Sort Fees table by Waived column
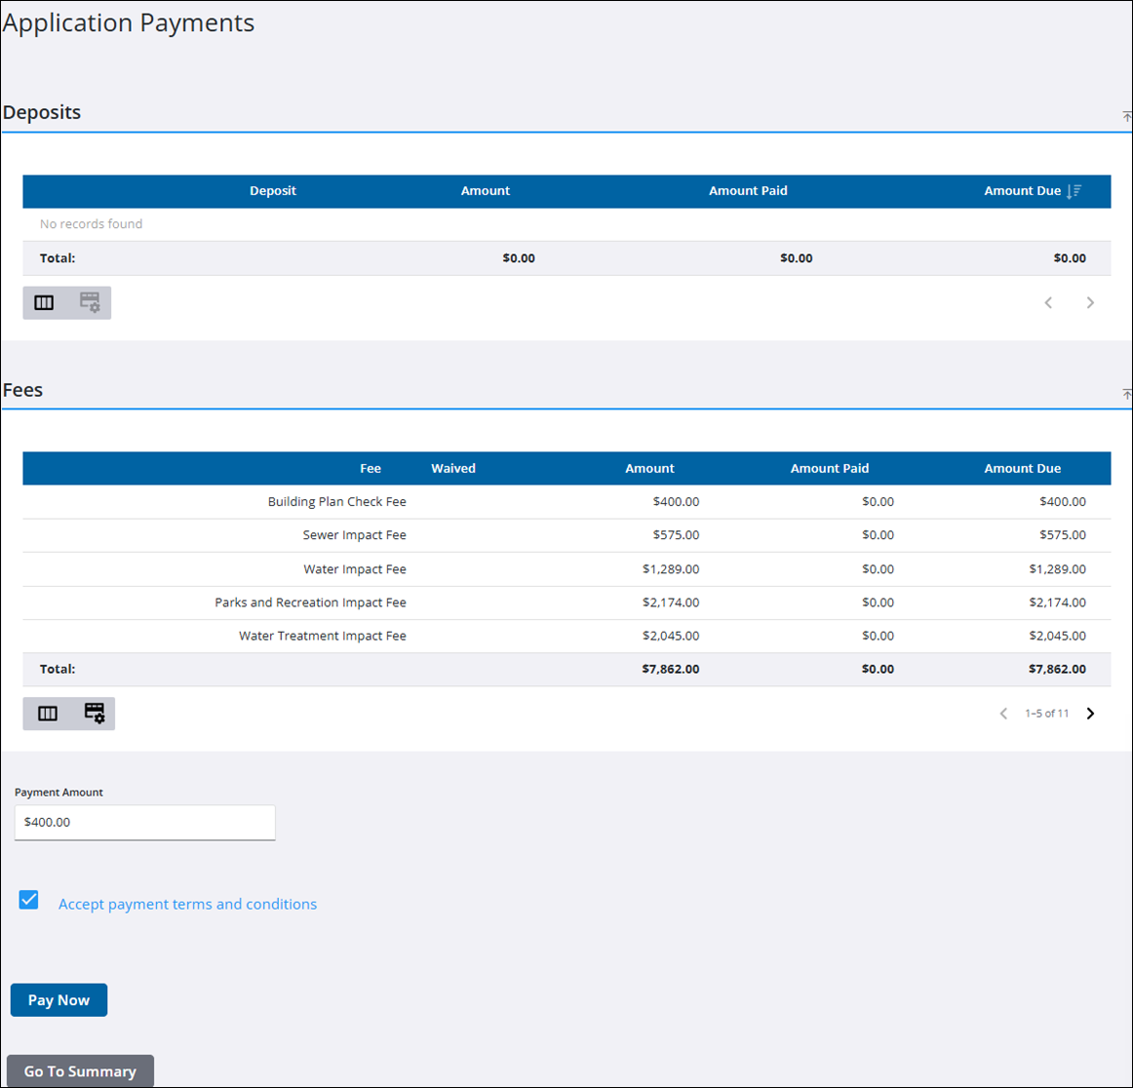 [x=453, y=468]
